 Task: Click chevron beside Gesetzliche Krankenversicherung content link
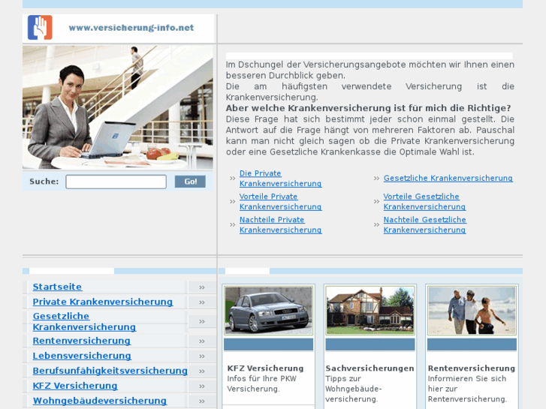pyautogui.click(x=376, y=178)
